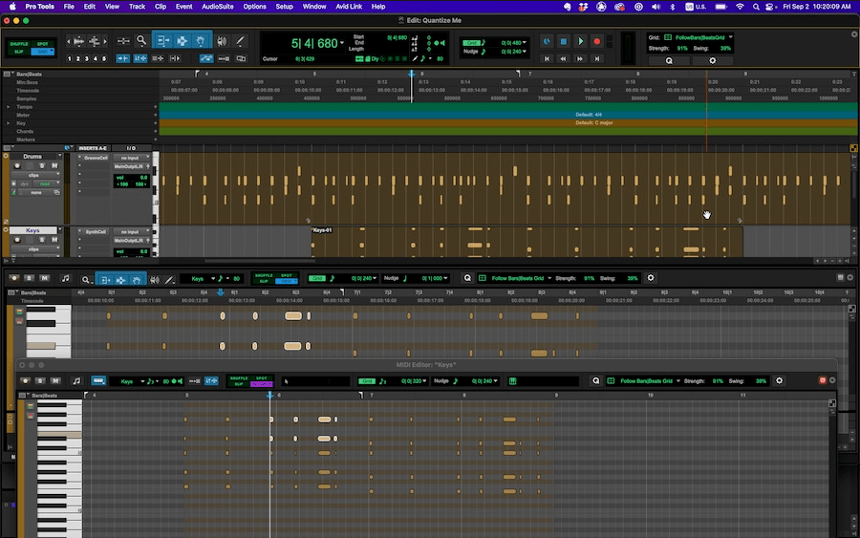Toggle Grid edit mode in main toolbar

[42, 52]
